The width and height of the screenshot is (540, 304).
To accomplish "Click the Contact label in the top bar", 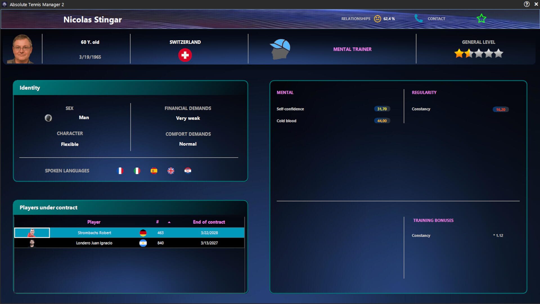I will [x=436, y=19].
